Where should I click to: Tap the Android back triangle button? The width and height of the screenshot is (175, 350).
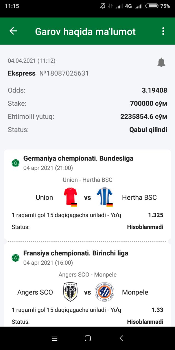[121, 338]
